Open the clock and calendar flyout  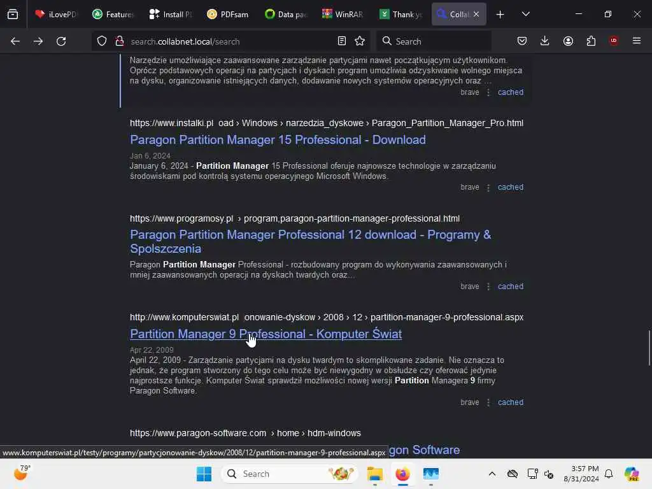click(581, 474)
